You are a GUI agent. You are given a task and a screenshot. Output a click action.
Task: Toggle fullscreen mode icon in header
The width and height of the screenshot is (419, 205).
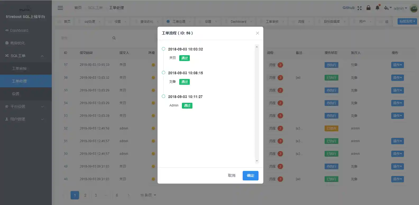click(360, 8)
